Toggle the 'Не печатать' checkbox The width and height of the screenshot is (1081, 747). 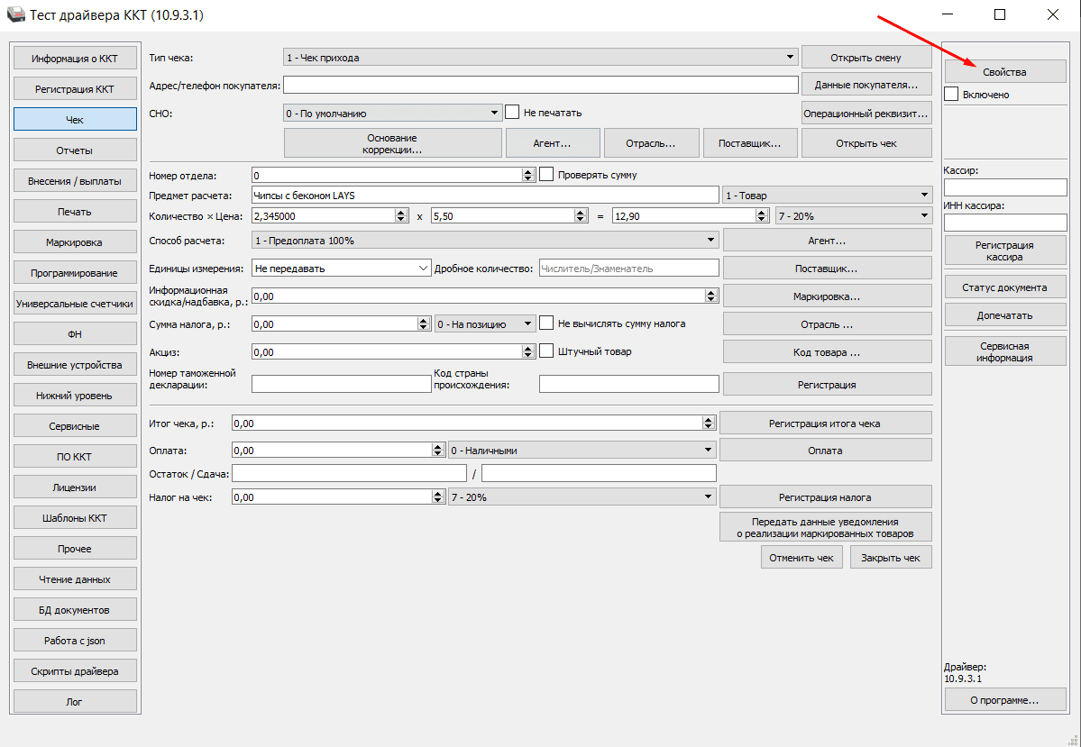tap(512, 113)
